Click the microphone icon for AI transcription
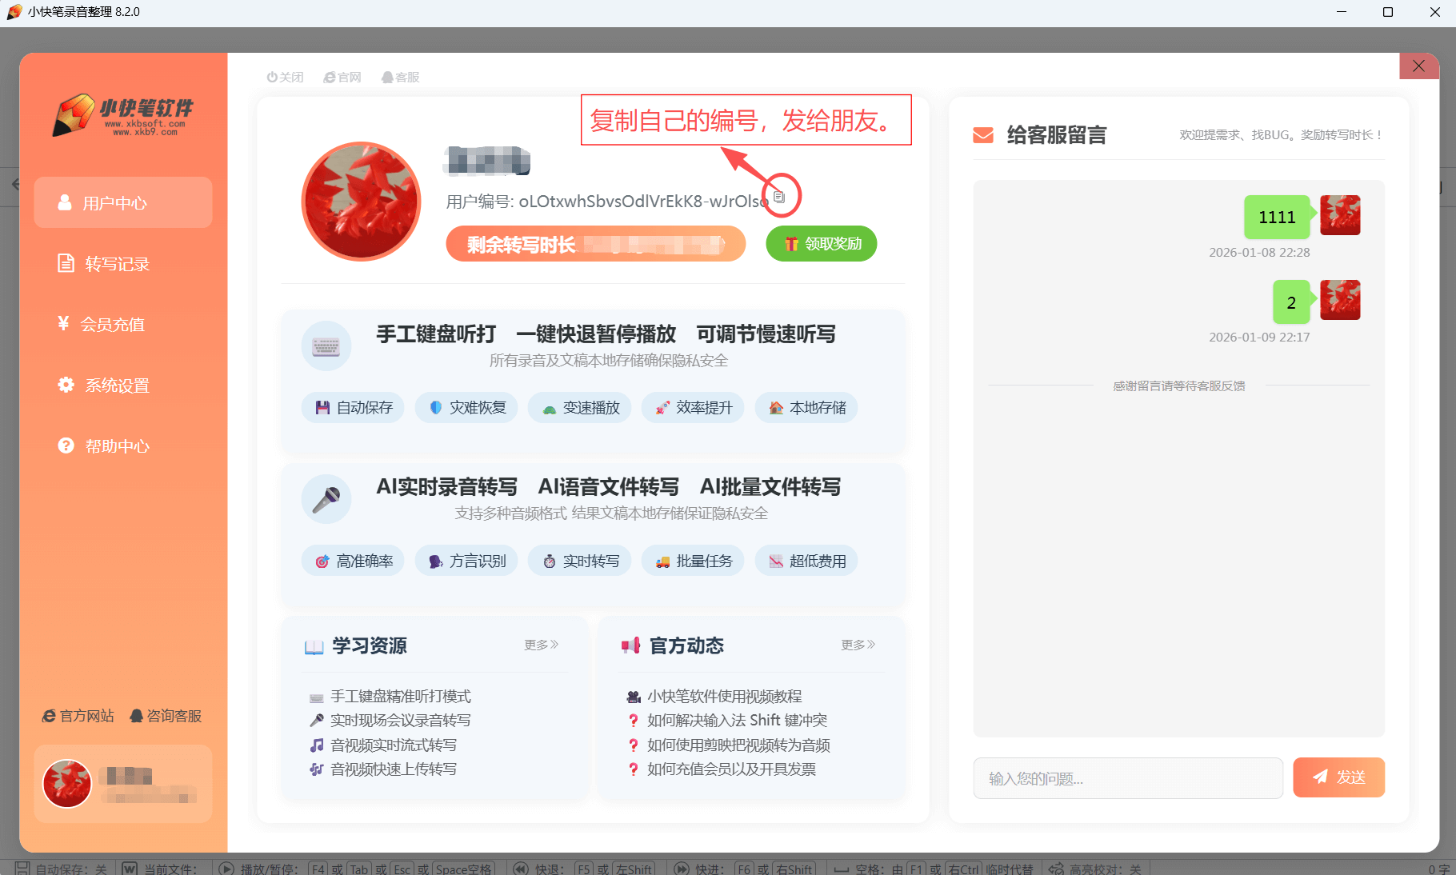Screen dimensions: 1456x875 click(x=326, y=499)
